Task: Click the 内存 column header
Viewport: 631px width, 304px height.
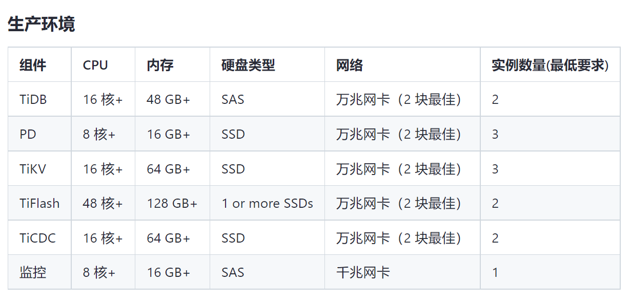Action: (x=160, y=65)
